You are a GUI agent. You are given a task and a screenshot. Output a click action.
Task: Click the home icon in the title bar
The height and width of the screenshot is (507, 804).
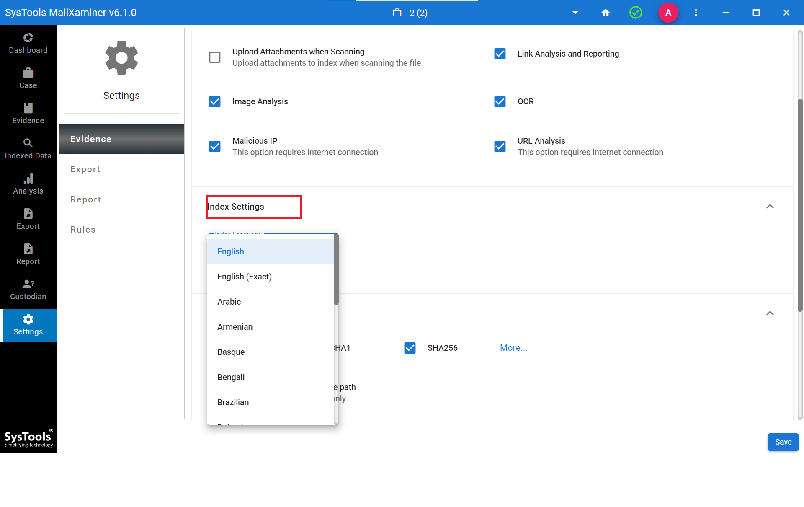606,13
